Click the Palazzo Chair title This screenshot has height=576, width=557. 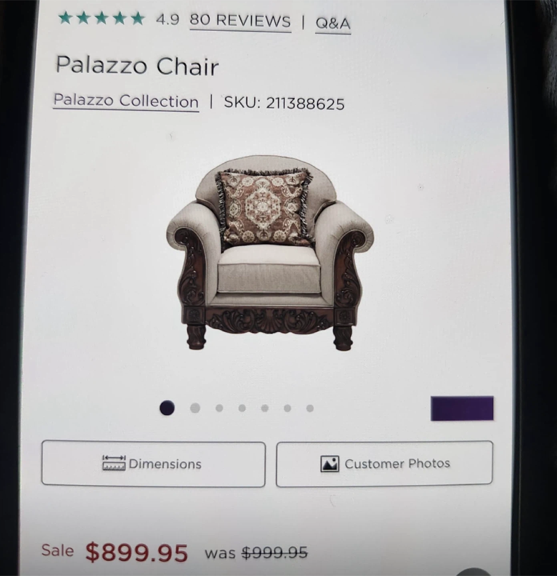[137, 66]
